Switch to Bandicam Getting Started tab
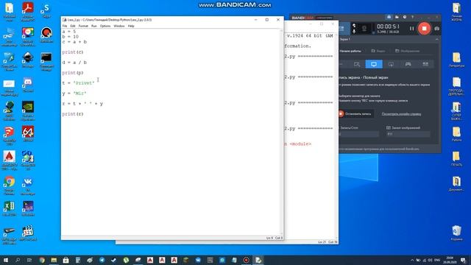The image size is (471, 265). (x=350, y=51)
